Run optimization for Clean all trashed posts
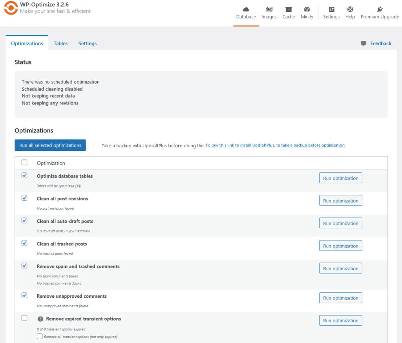The height and width of the screenshot is (343, 402). point(340,246)
